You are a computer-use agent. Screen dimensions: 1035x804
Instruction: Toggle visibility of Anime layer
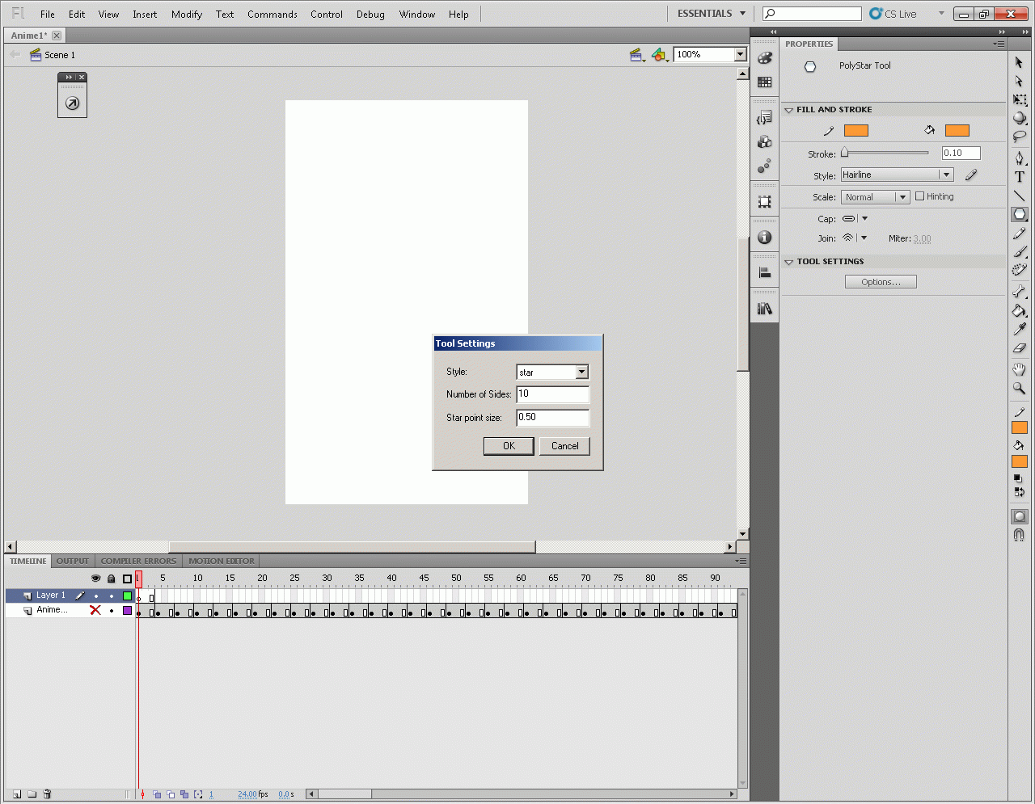pyautogui.click(x=95, y=610)
